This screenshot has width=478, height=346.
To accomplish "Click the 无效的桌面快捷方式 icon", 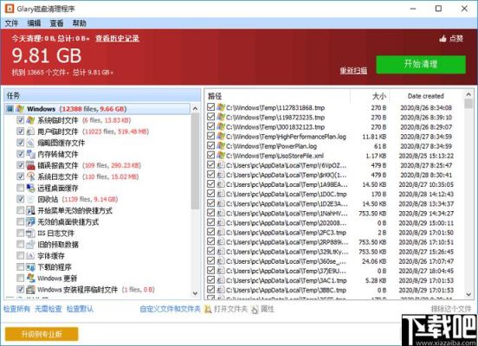I will pos(30,221).
